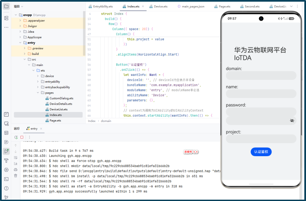Image resolution: width=306 pixels, height=201 pixels.
Task: Focus the project input field on phone
Action: pyautogui.click(x=261, y=139)
